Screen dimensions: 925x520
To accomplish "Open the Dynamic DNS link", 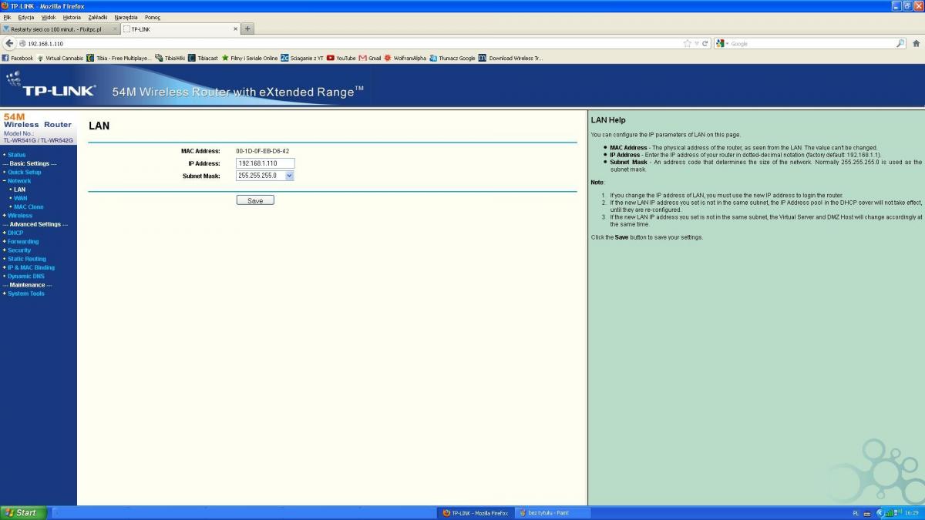I will click(x=25, y=276).
